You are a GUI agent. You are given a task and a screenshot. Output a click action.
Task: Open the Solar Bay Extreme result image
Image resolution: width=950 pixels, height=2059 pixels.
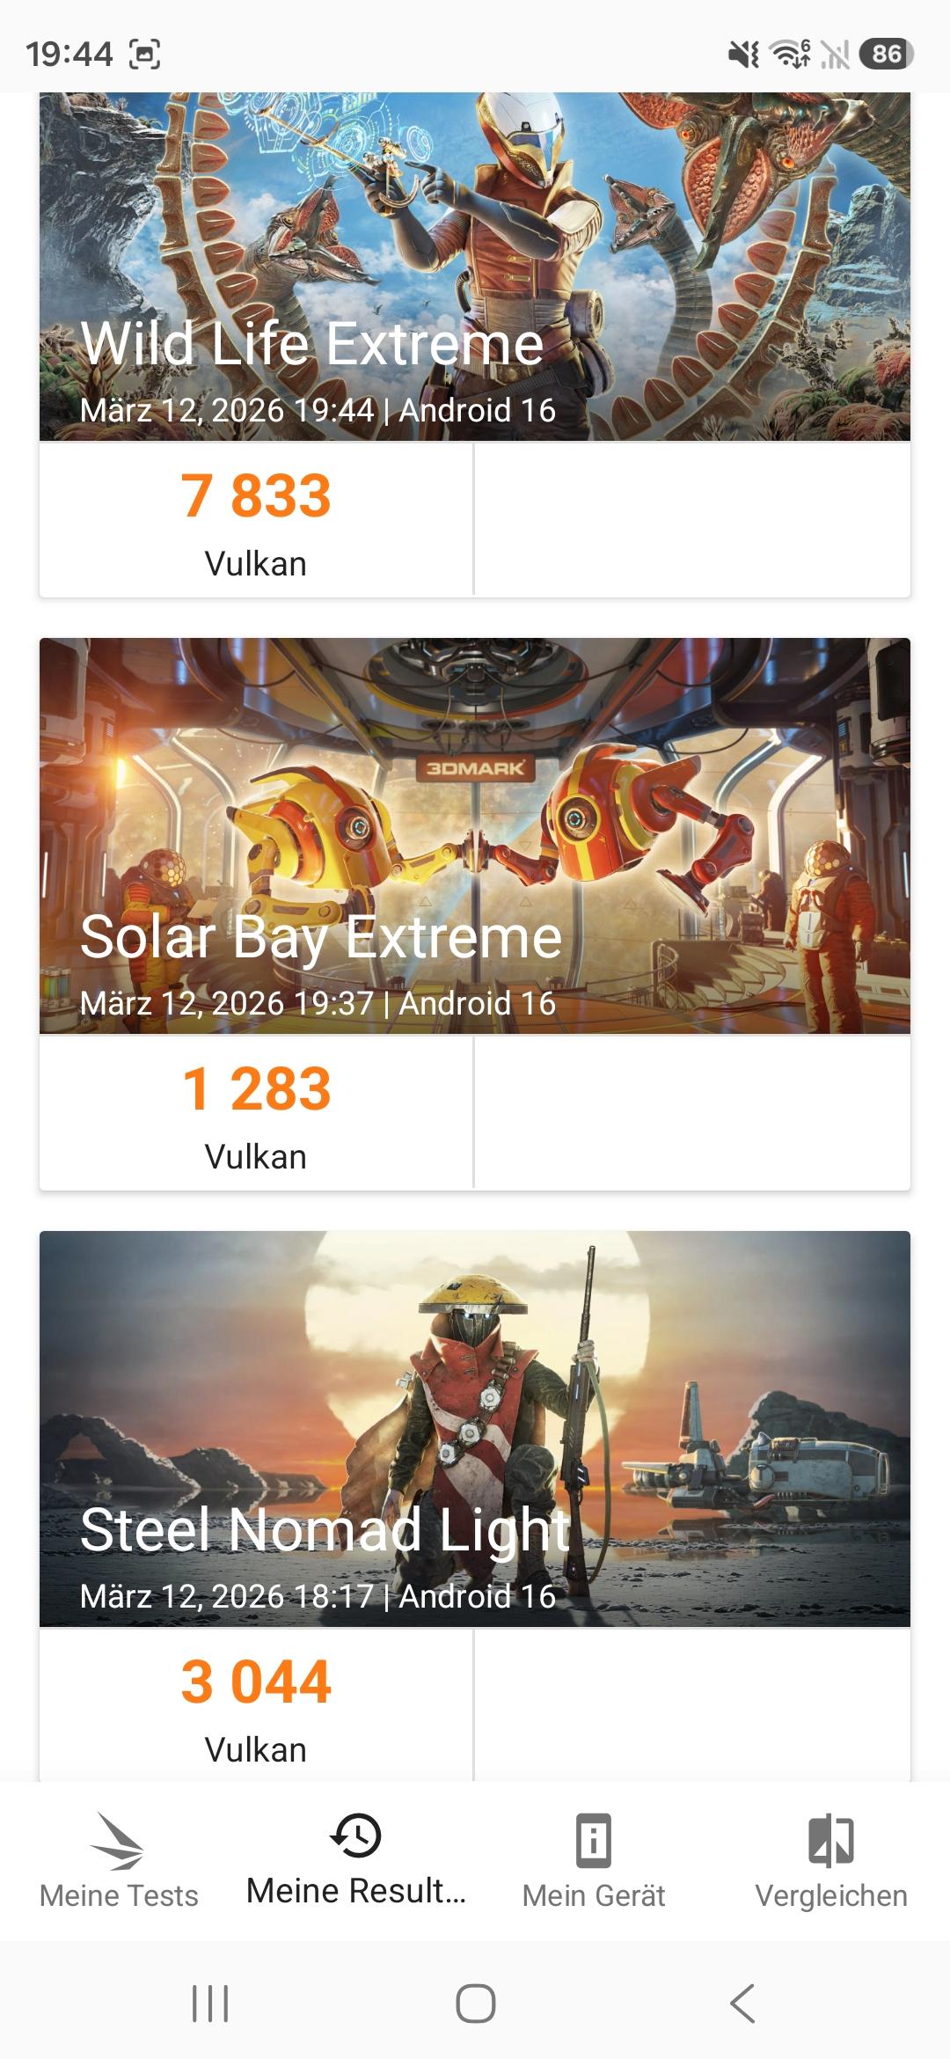pyautogui.click(x=475, y=836)
